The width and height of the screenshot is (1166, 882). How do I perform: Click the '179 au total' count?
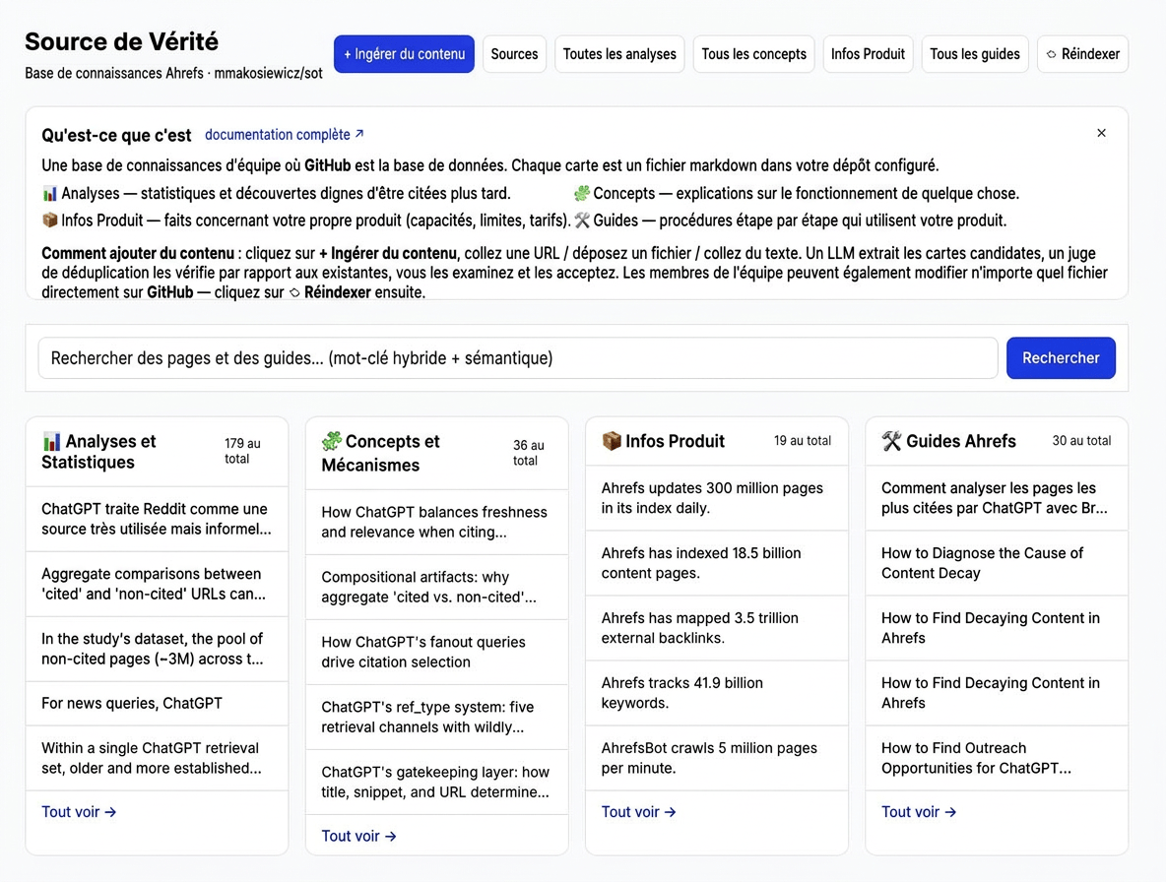pos(242,451)
